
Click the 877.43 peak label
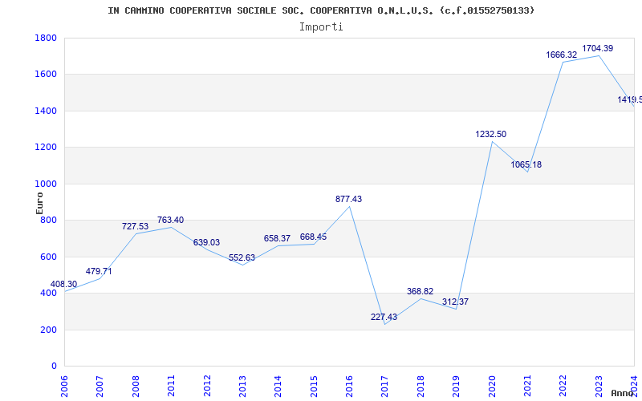tap(349, 199)
